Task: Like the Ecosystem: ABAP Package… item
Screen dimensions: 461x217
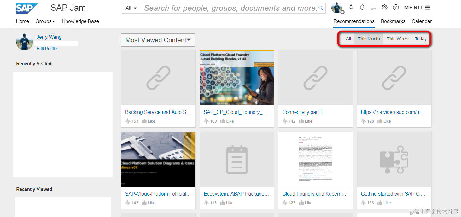Action: pyautogui.click(x=227, y=203)
